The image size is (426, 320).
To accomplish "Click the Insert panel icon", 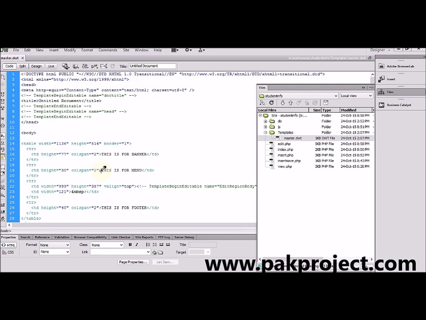I will coord(382,79).
